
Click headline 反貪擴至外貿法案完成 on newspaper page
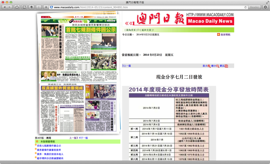click(x=62, y=88)
